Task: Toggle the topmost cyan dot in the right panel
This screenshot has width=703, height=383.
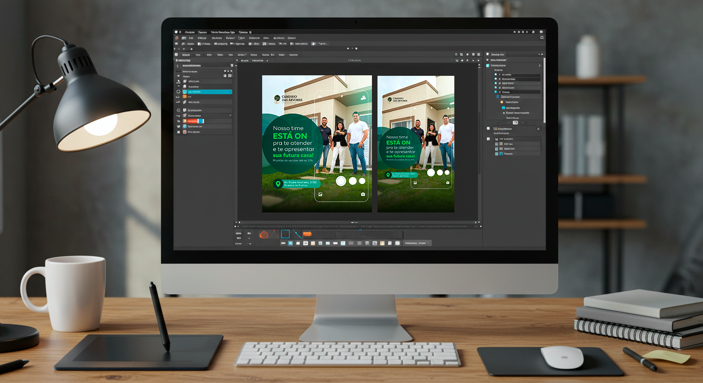Action: (x=496, y=74)
